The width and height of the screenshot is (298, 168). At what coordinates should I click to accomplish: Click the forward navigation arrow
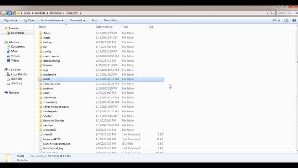click(x=9, y=13)
